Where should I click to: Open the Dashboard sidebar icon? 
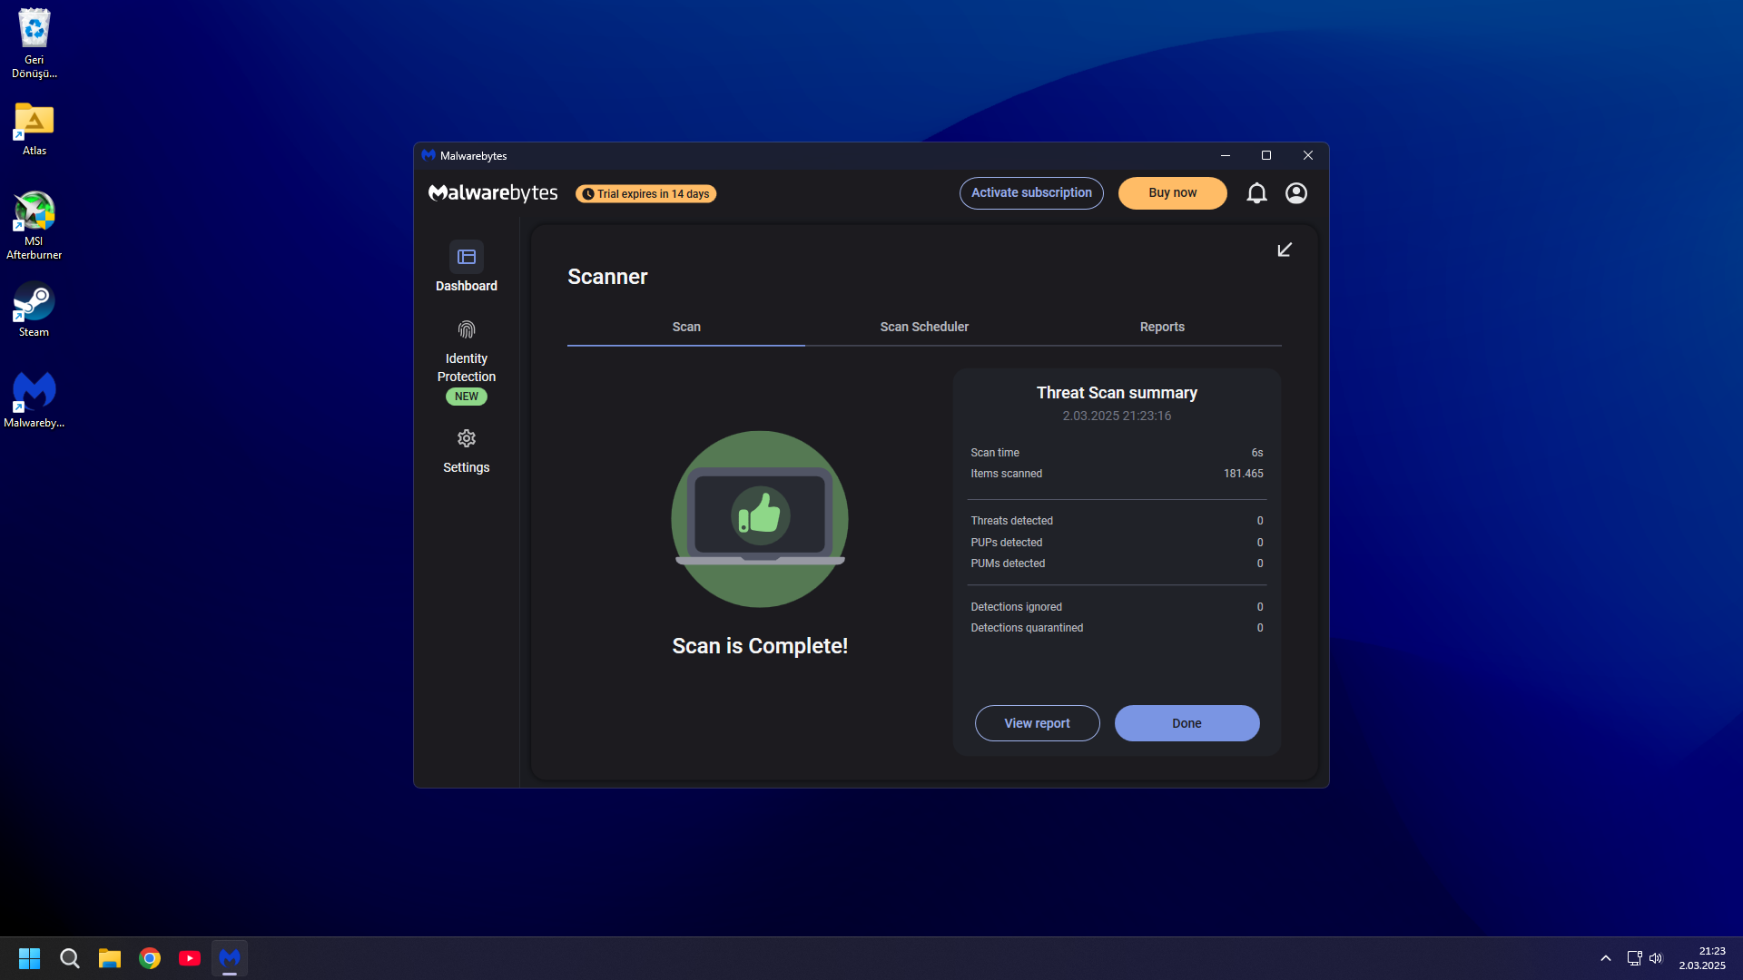click(466, 258)
